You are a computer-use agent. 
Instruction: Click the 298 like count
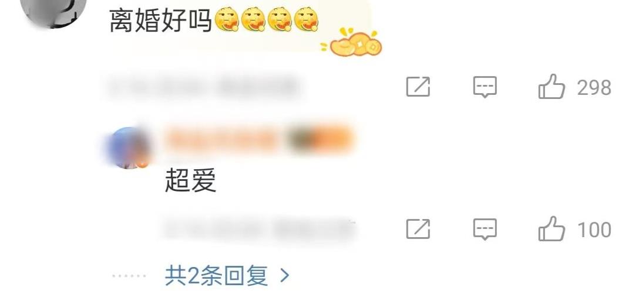(x=594, y=87)
